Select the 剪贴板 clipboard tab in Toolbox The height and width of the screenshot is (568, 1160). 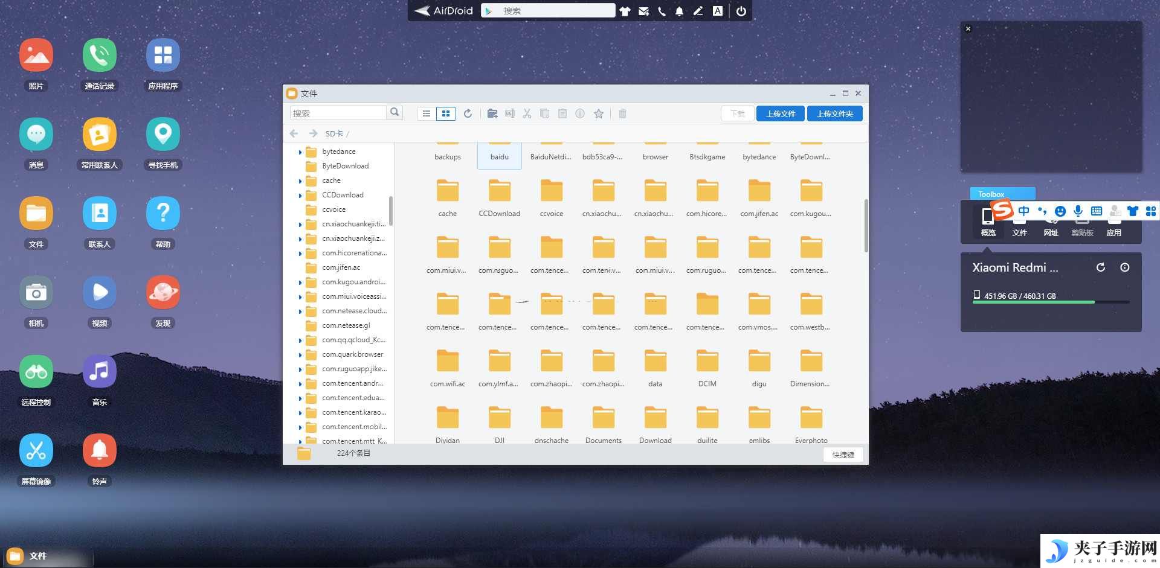coord(1083,232)
